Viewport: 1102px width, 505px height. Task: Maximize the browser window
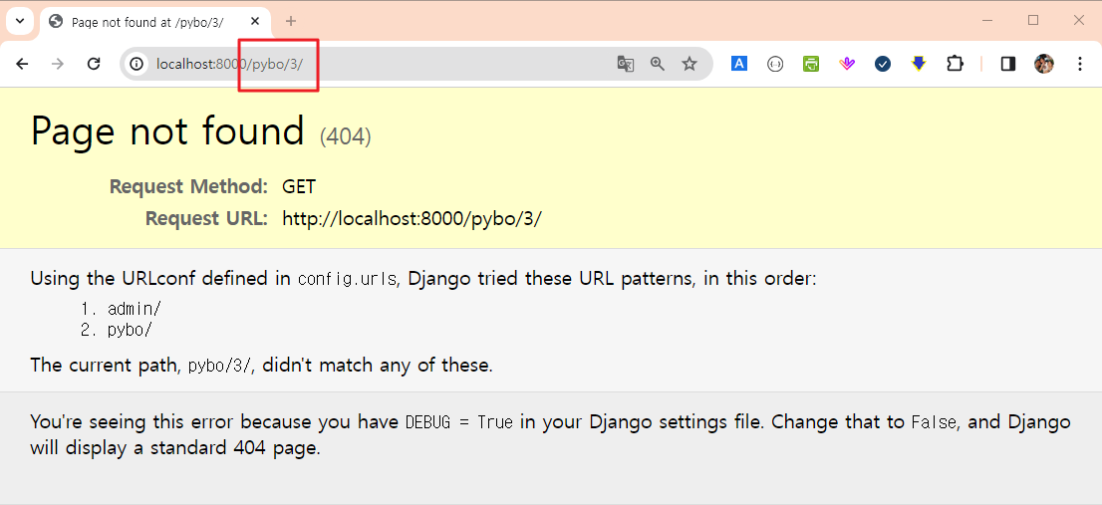coord(1033,20)
